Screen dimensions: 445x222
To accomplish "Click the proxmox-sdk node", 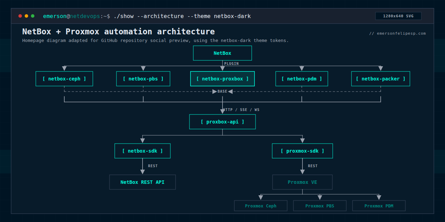I will click(302, 151).
